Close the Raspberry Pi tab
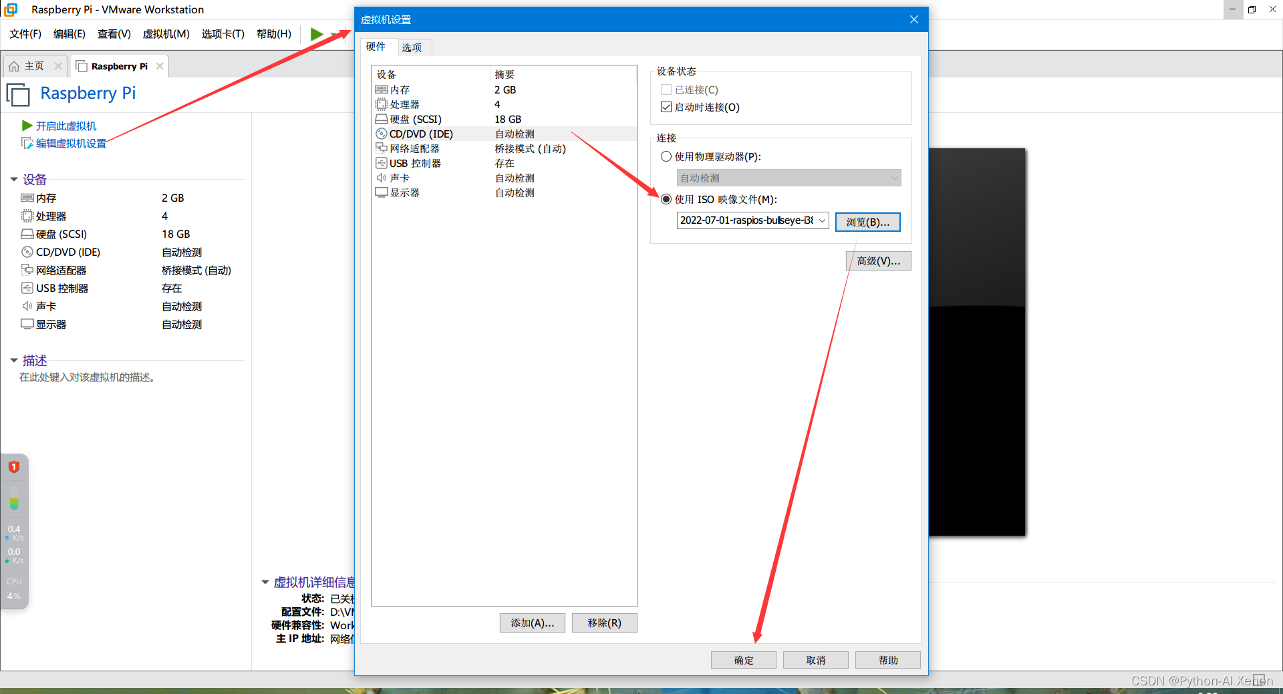This screenshot has width=1283, height=694. pyautogui.click(x=160, y=66)
